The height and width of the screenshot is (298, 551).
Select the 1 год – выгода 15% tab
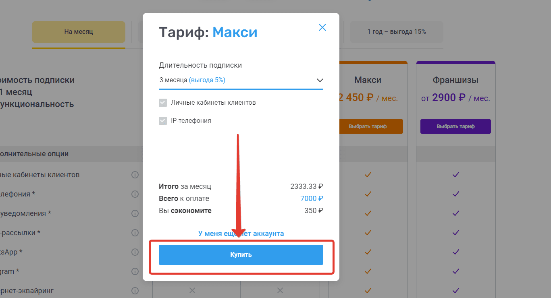click(x=396, y=32)
